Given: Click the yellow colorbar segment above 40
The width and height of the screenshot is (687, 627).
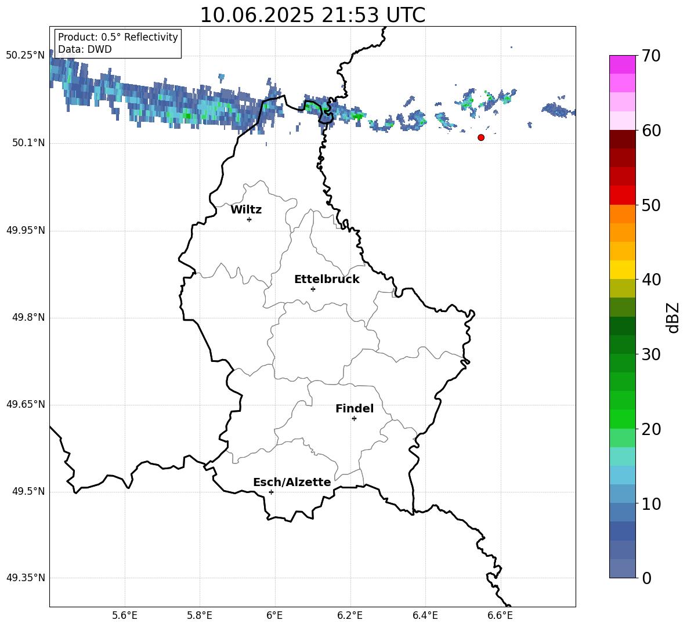Looking at the screenshot, I should (623, 270).
